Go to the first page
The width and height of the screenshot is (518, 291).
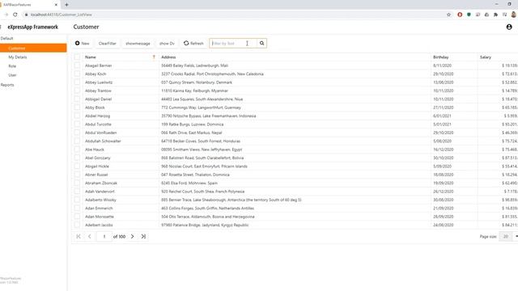79,236
